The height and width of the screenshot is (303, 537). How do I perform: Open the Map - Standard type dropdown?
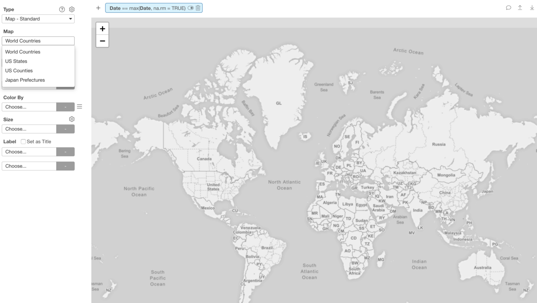38,19
